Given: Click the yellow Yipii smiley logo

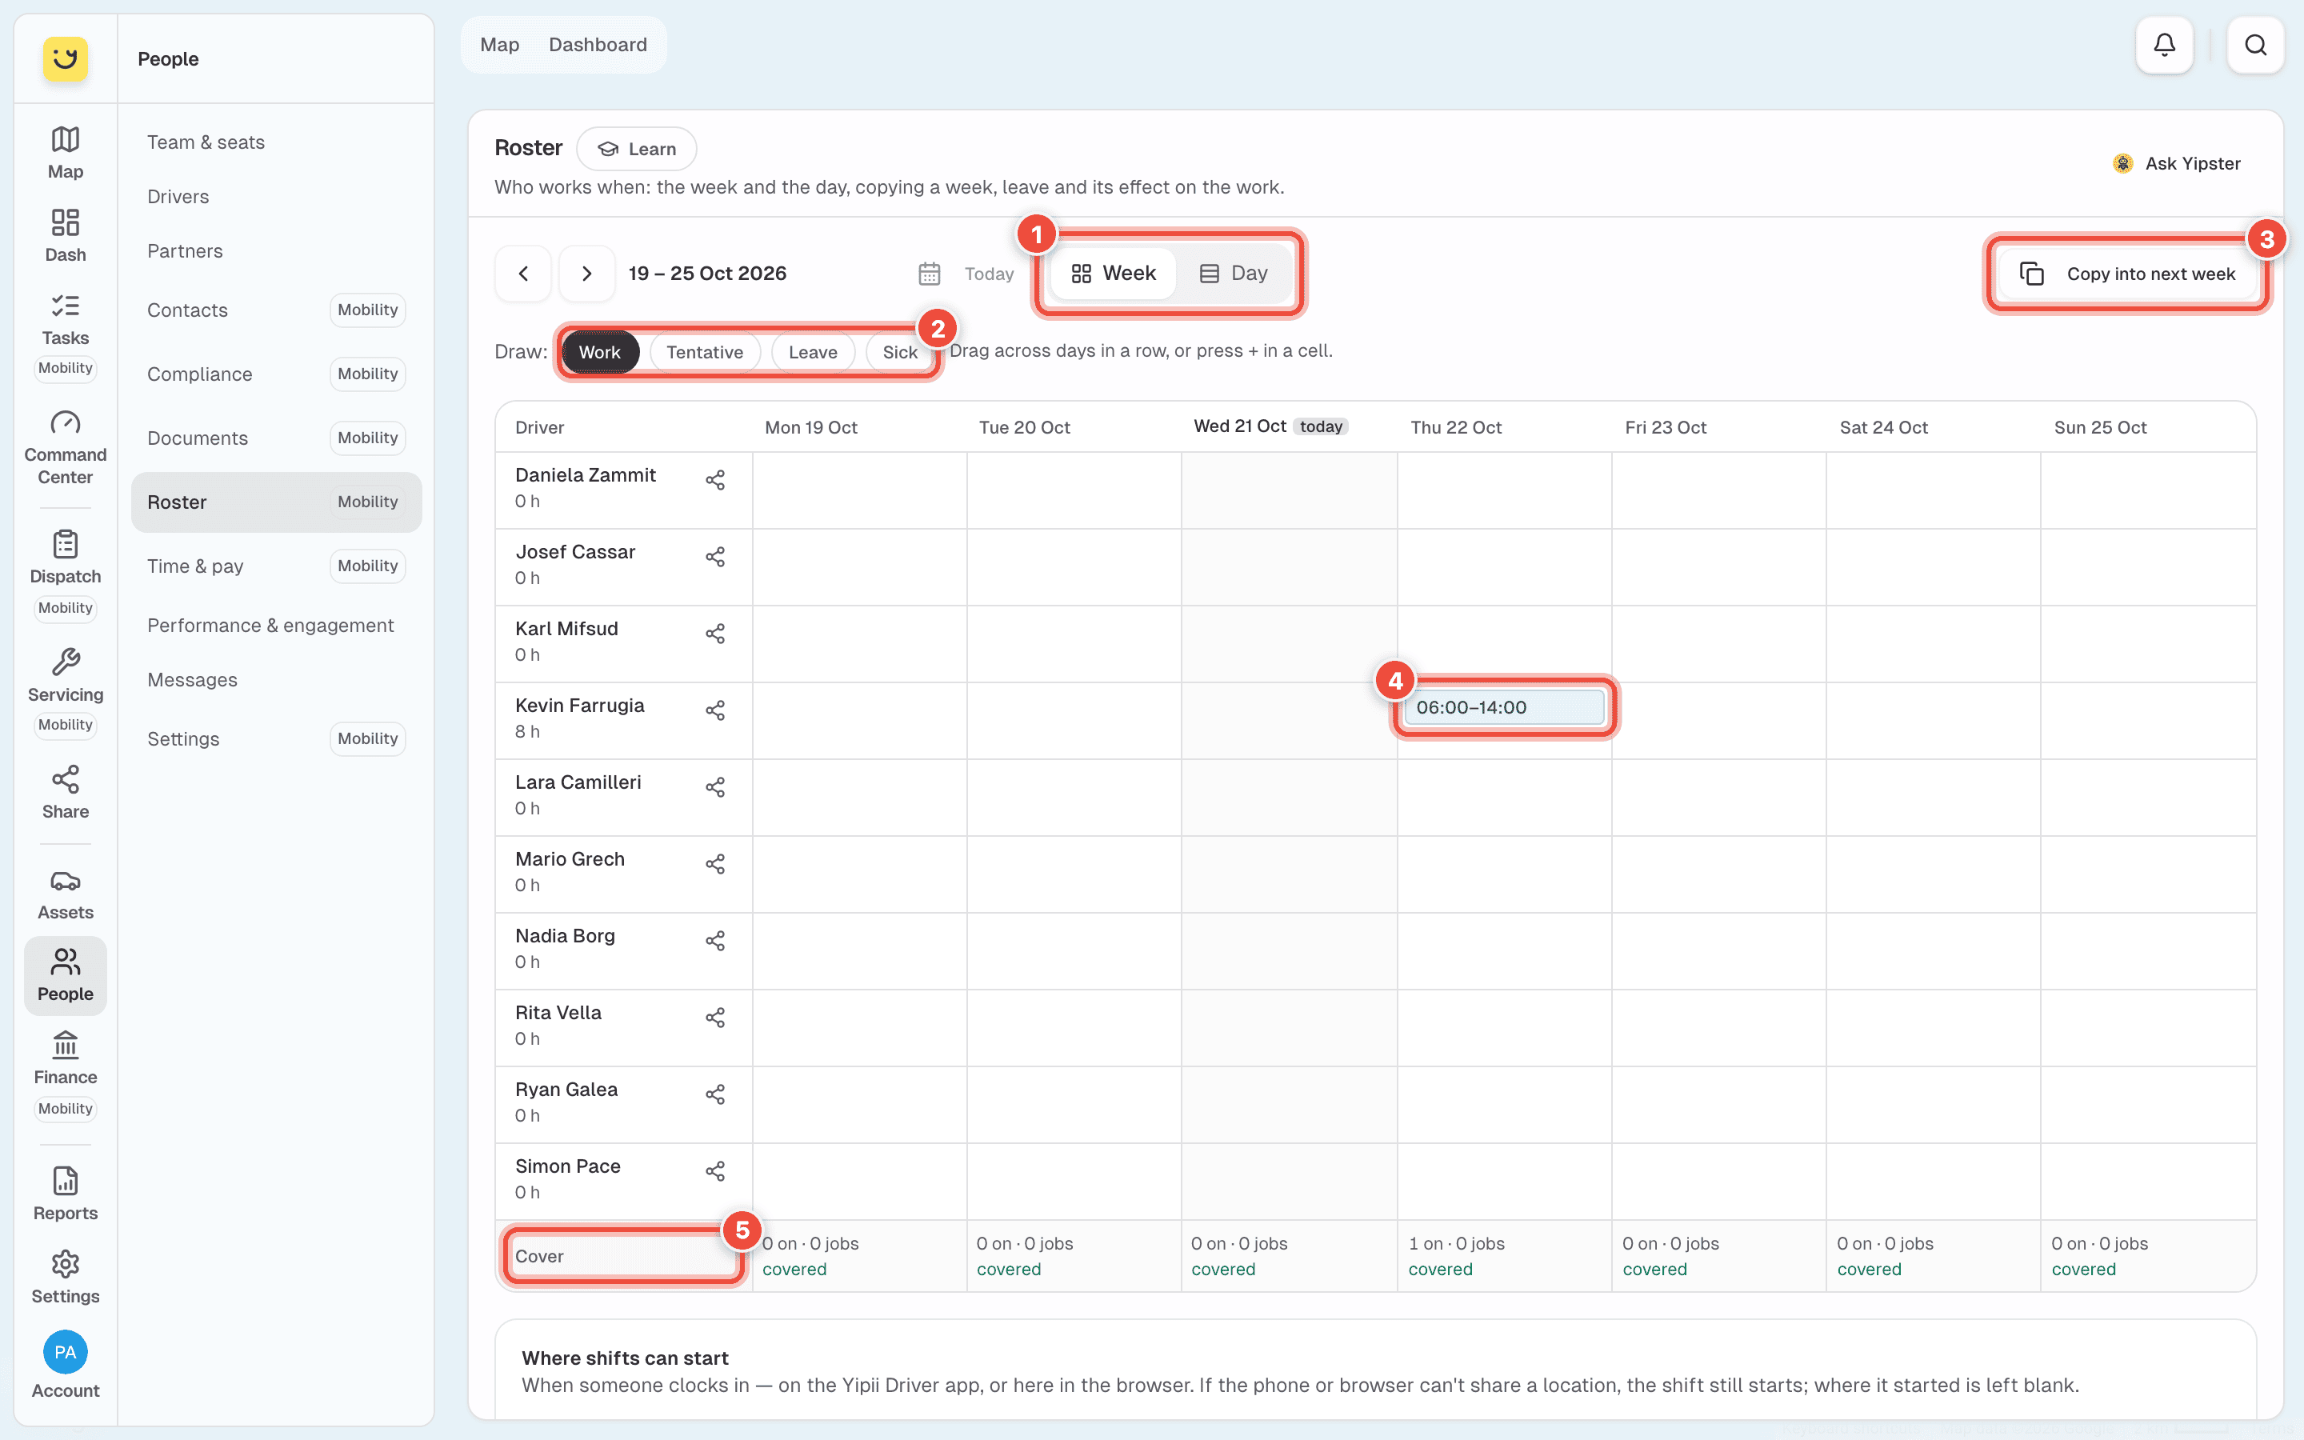Looking at the screenshot, I should click(65, 58).
